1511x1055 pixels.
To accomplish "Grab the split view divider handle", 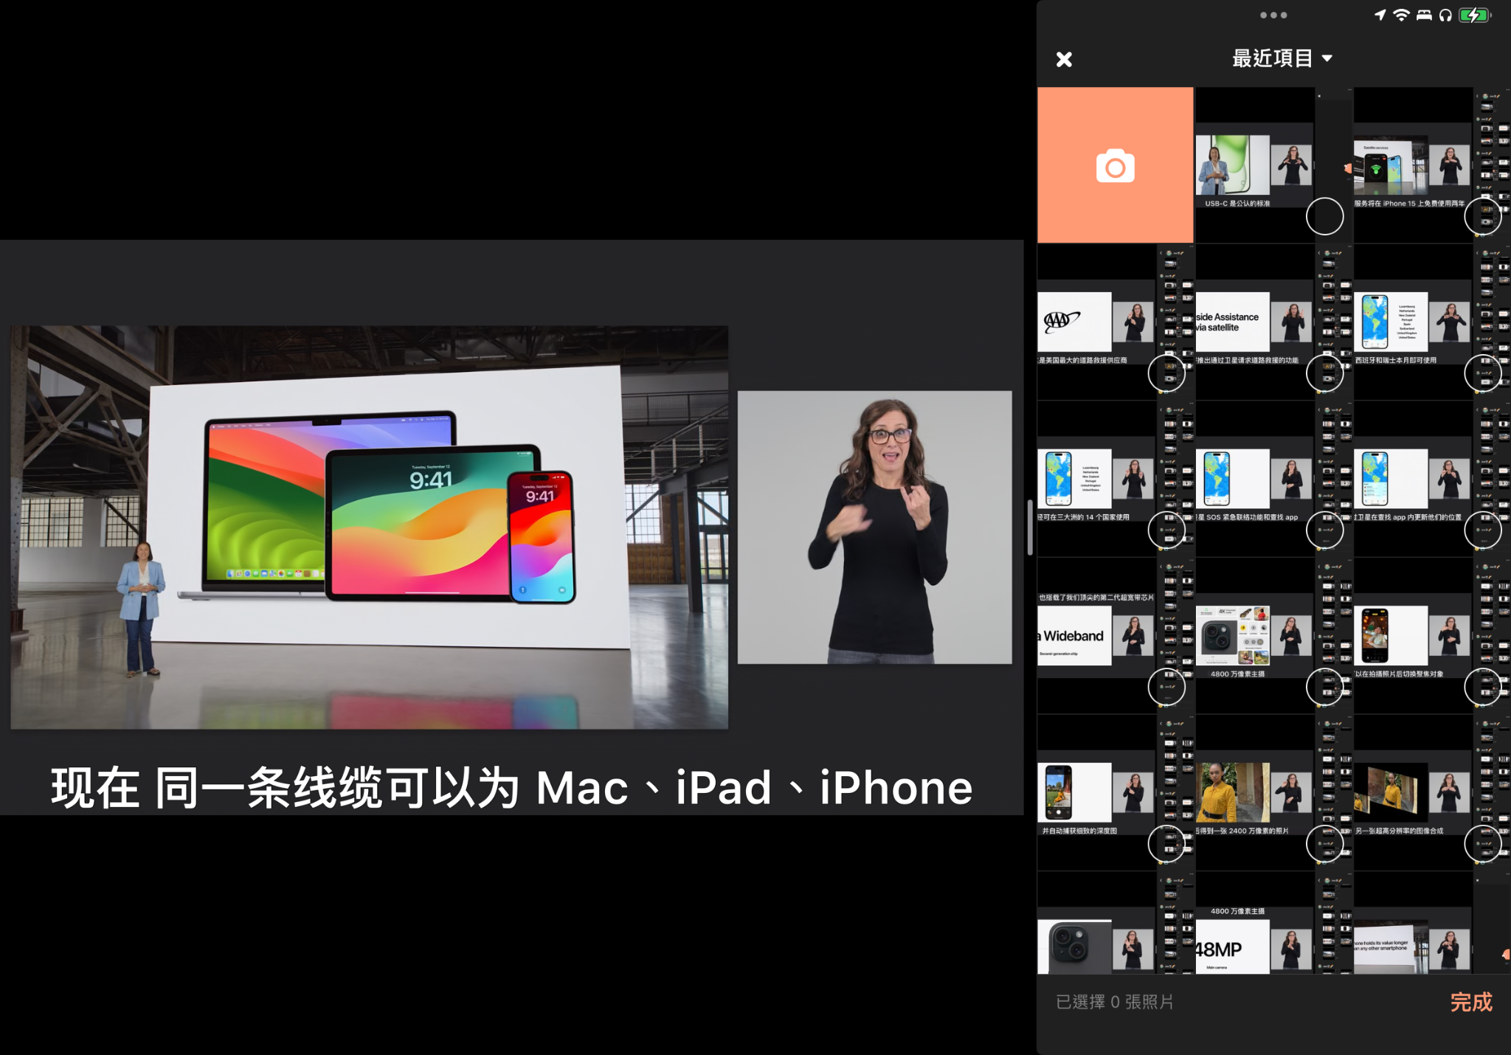I will point(1030,527).
